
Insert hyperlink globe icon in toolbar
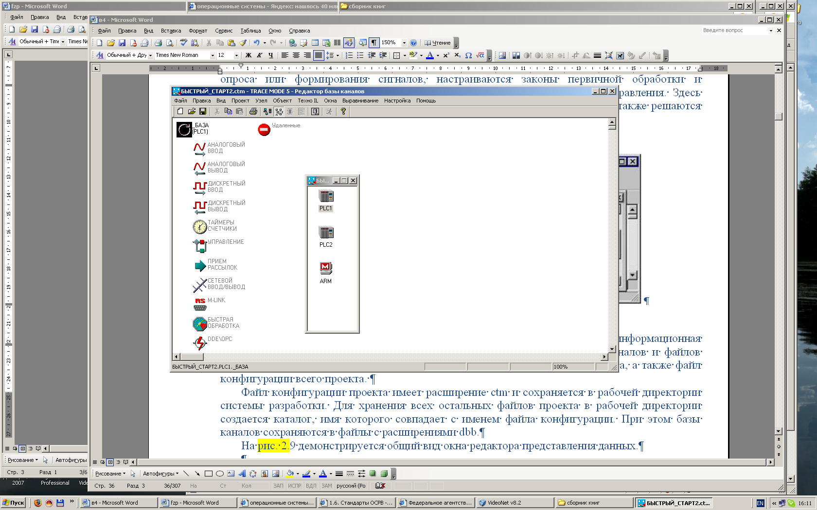coord(292,43)
